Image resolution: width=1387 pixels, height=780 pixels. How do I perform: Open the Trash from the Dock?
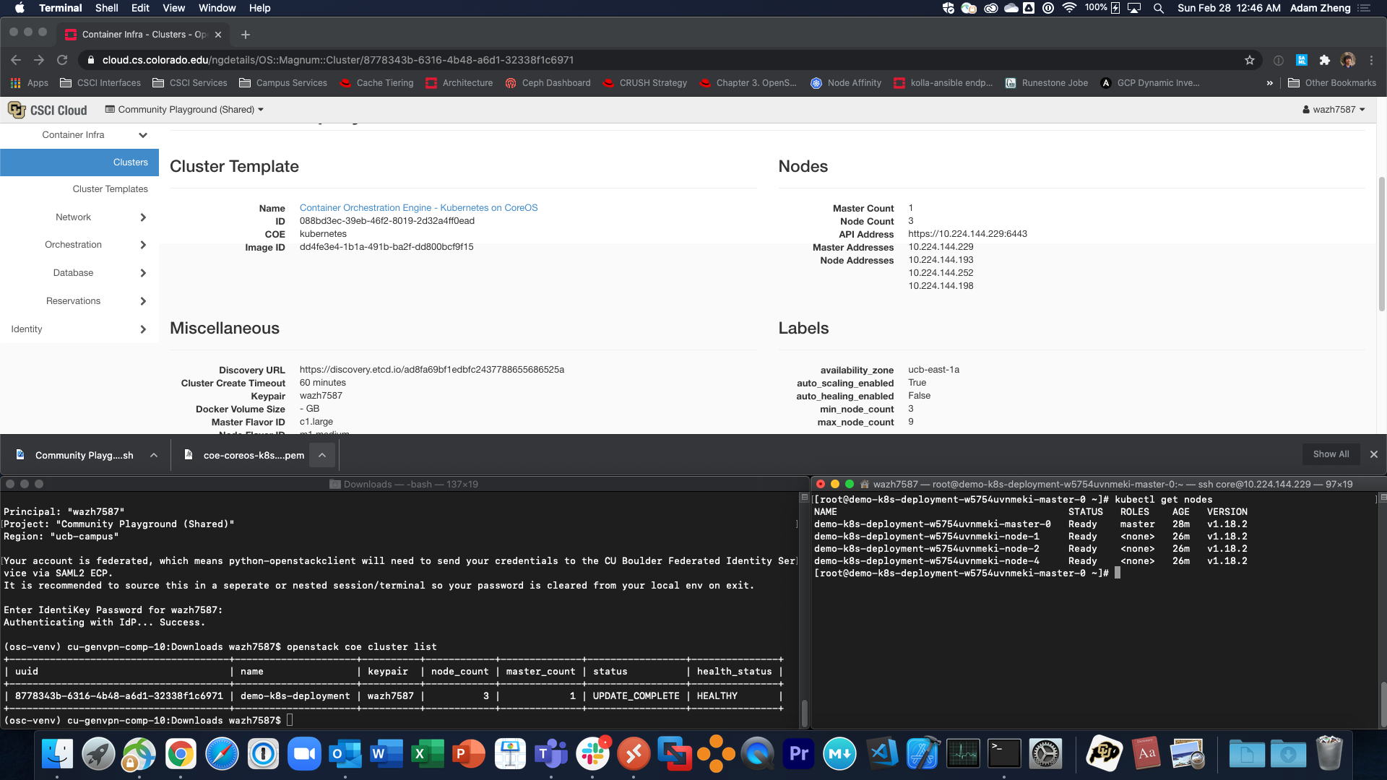[x=1328, y=754]
